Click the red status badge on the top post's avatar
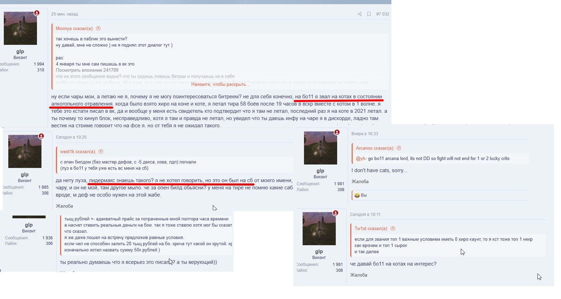 37,13
